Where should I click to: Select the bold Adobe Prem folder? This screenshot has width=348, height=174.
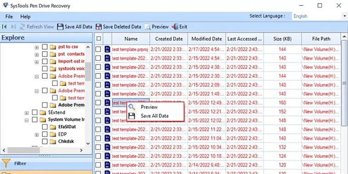click(71, 105)
